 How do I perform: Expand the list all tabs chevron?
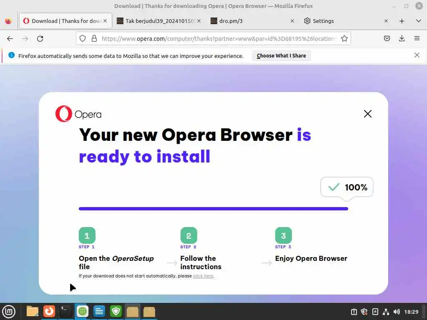tap(419, 21)
